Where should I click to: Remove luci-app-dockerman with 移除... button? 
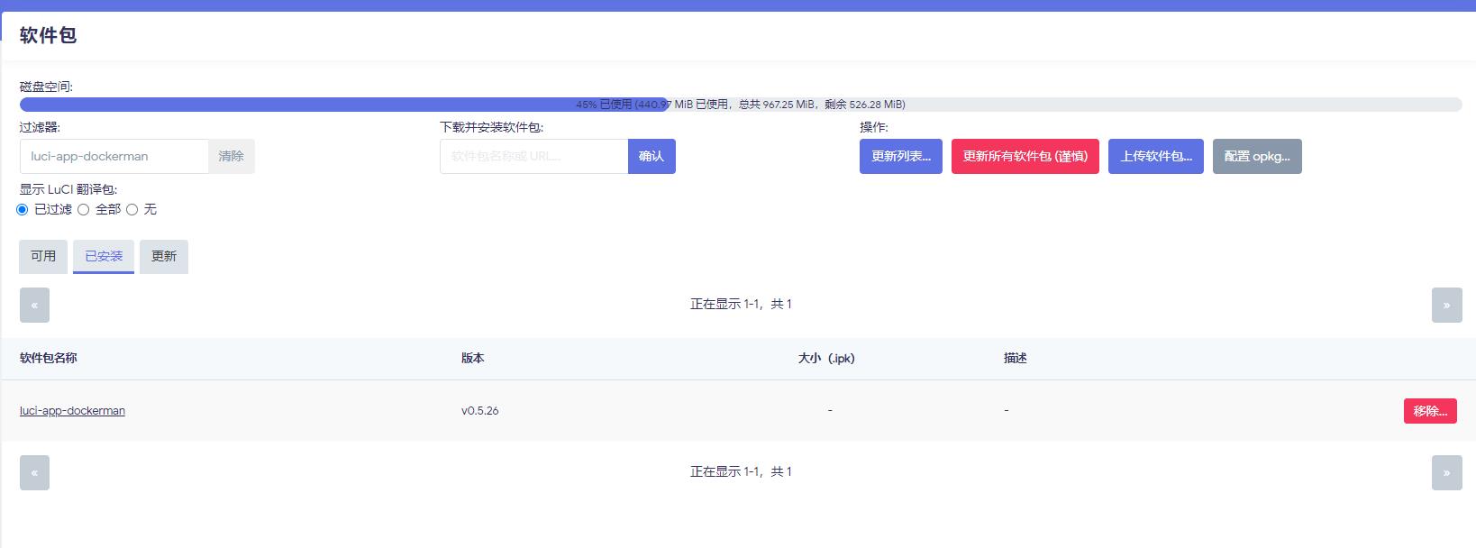(1430, 411)
